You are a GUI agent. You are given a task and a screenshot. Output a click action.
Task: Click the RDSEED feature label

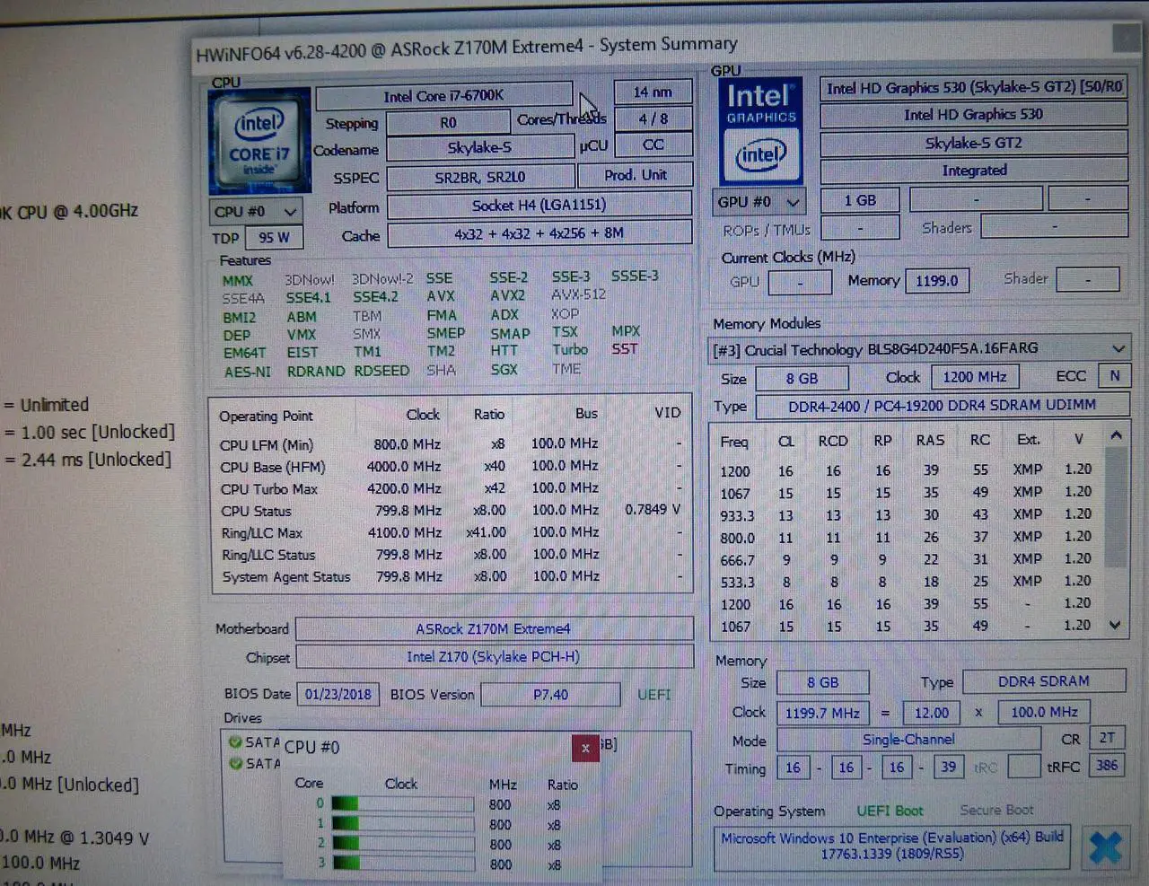tap(382, 371)
